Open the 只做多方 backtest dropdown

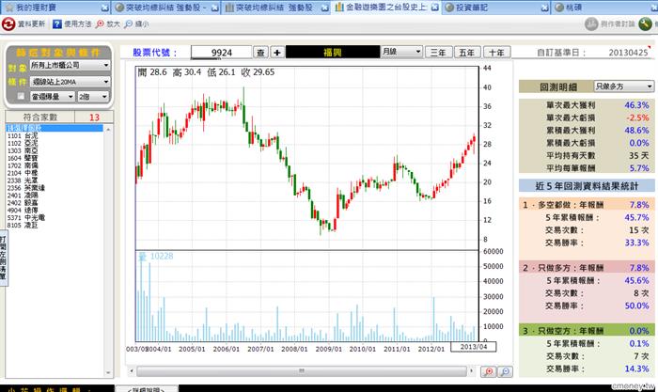pos(624,86)
